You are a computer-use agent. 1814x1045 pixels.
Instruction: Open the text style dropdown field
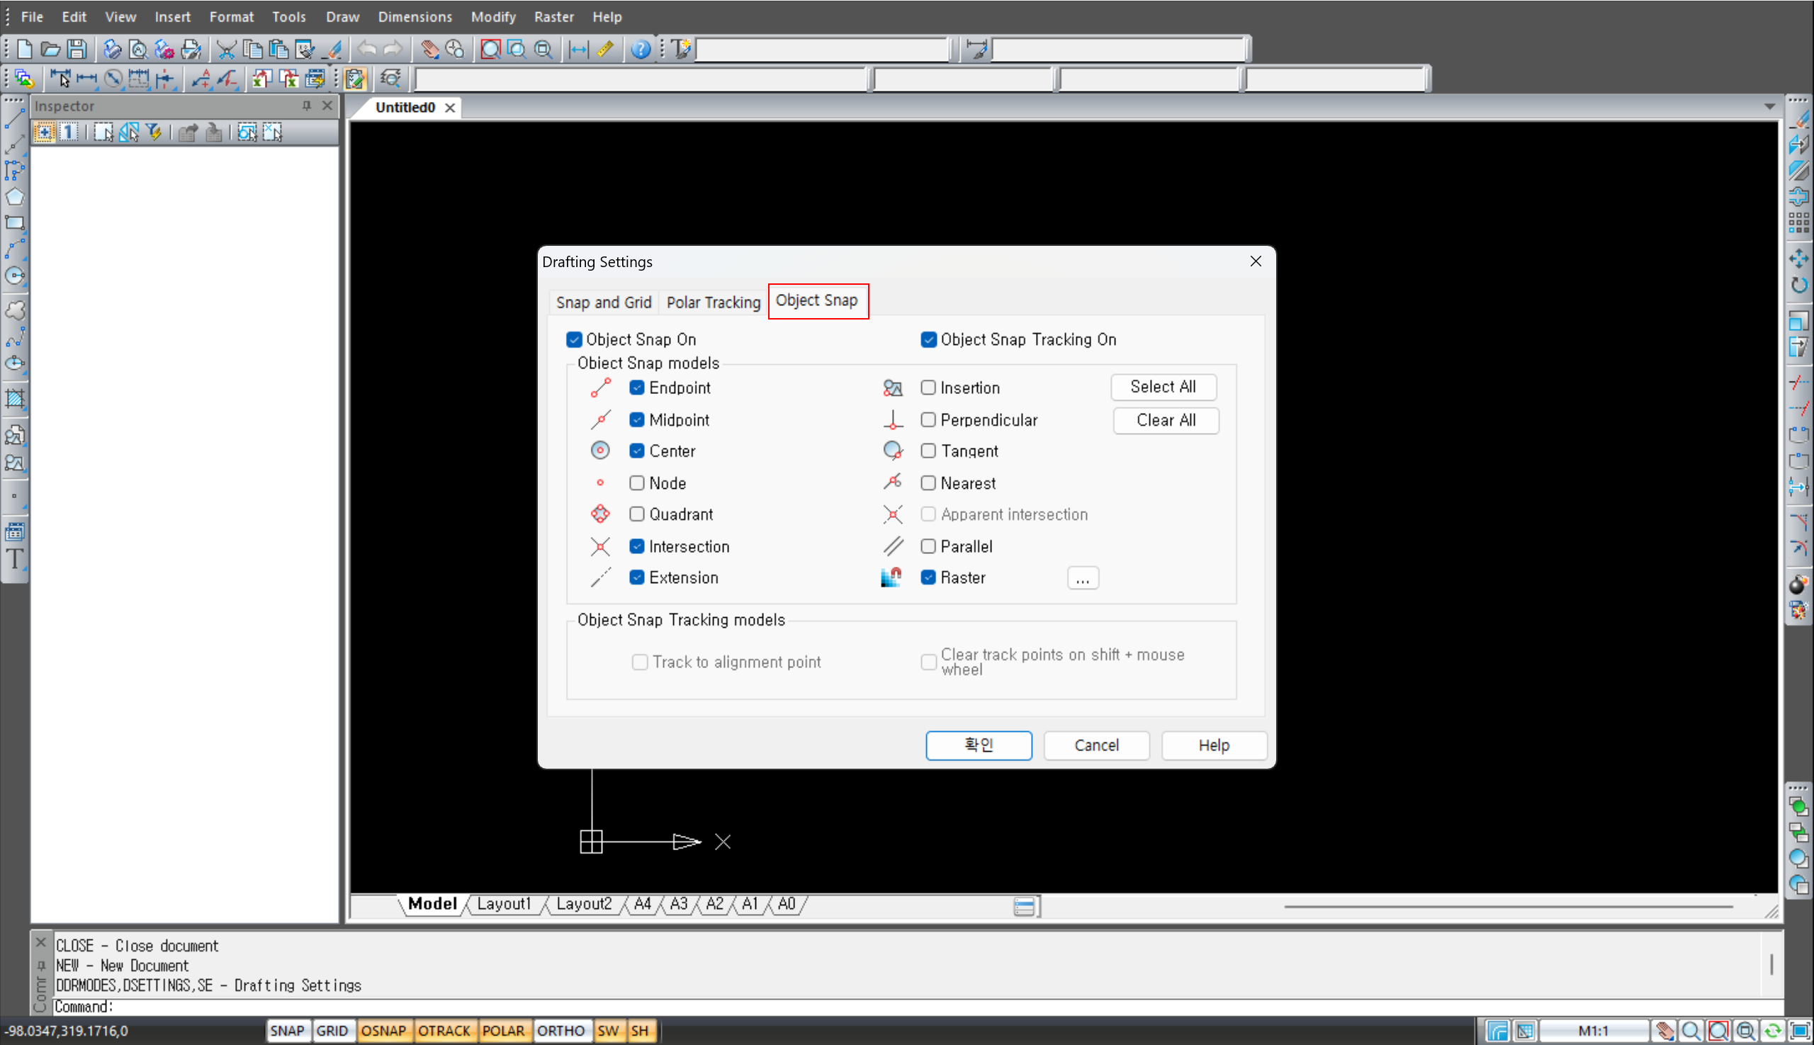tap(823, 49)
